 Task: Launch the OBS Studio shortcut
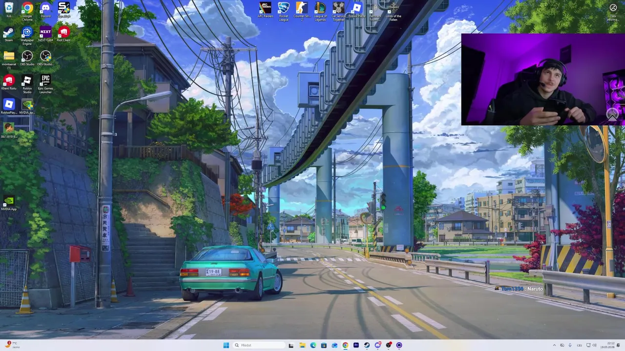[x=27, y=58]
